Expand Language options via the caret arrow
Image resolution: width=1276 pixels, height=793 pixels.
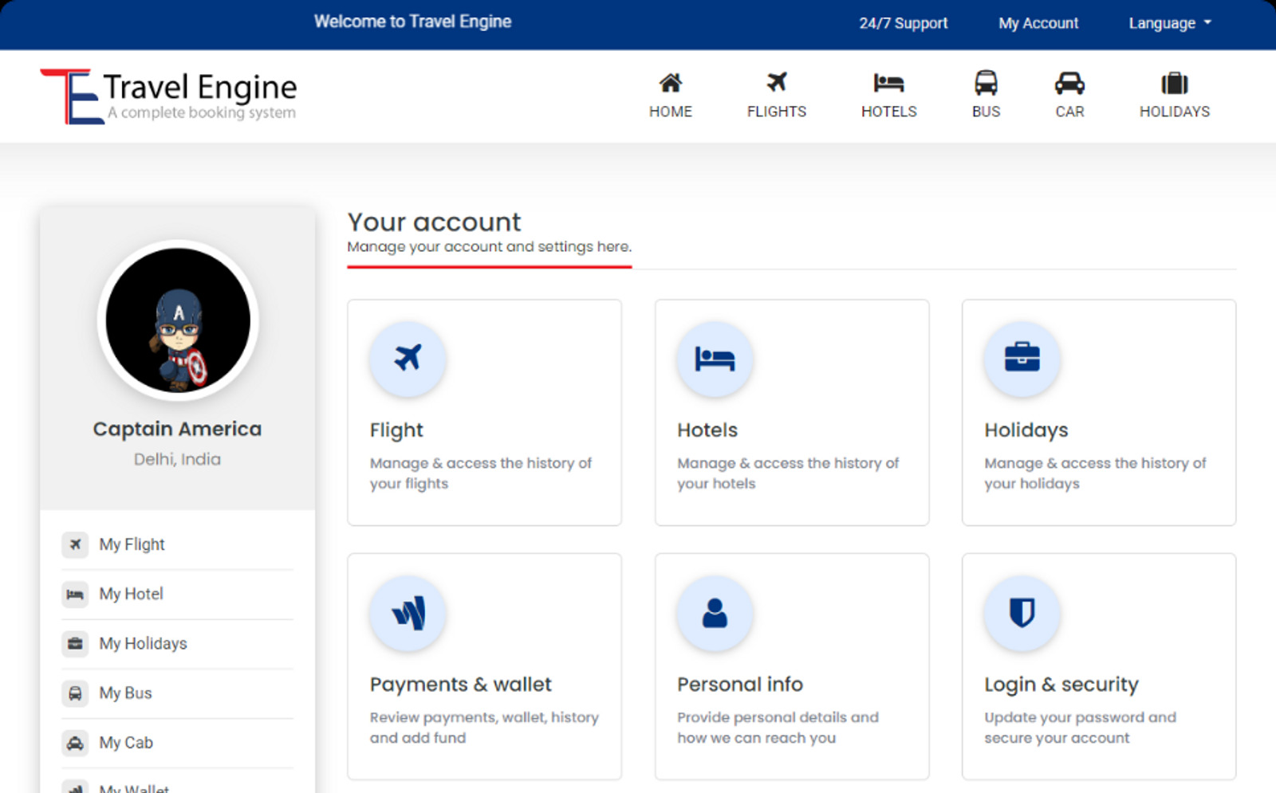tap(1206, 23)
